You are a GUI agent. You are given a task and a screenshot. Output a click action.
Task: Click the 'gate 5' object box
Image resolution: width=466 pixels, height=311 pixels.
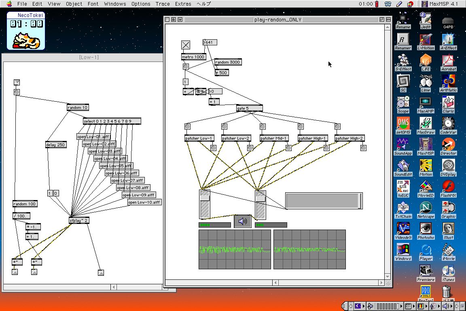[250, 109]
